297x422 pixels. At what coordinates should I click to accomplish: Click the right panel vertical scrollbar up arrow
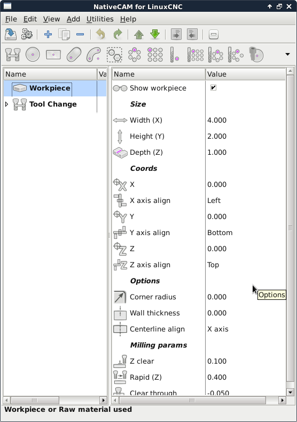point(290,71)
